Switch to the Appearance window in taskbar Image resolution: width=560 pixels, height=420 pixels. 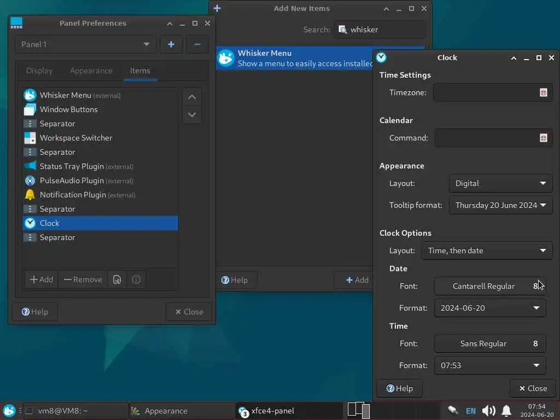point(182,411)
